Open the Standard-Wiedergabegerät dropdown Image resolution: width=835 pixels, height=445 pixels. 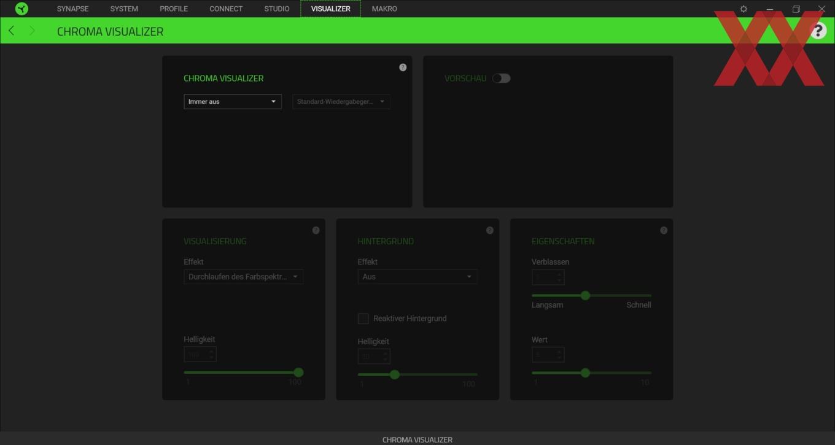point(341,101)
